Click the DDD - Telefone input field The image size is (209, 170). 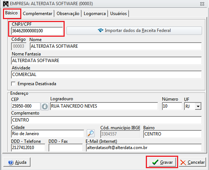pyautogui.click(x=28, y=148)
